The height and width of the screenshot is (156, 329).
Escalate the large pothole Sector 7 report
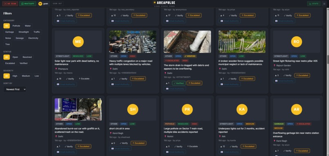(192, 146)
